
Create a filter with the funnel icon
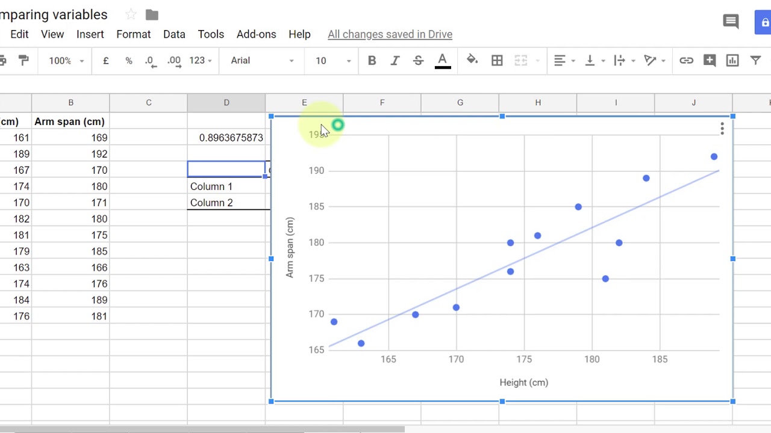[755, 60]
